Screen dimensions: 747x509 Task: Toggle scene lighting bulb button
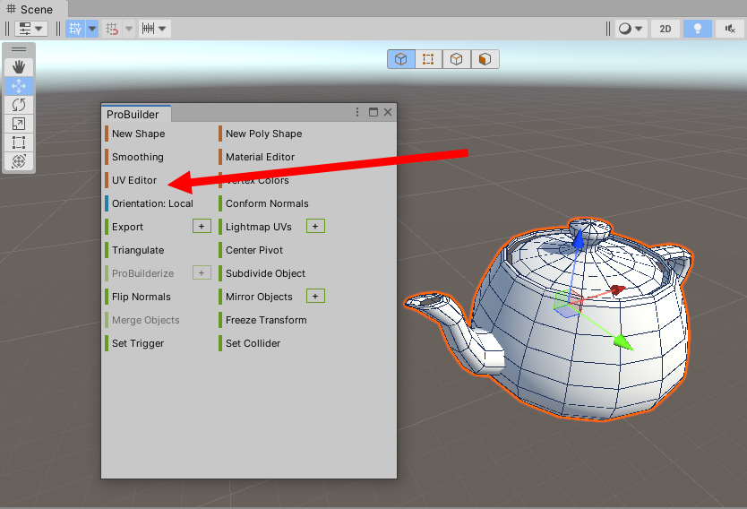pyautogui.click(x=698, y=29)
